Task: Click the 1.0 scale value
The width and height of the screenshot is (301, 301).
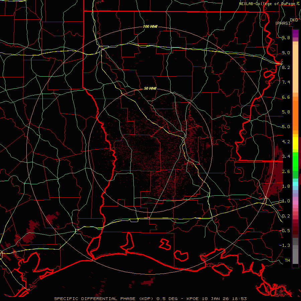Action: click(x=286, y=201)
